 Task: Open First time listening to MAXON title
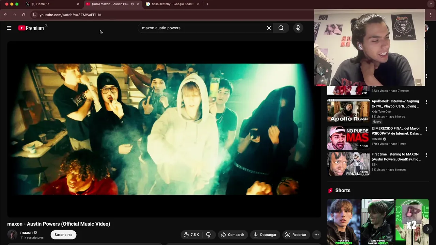tap(396, 157)
